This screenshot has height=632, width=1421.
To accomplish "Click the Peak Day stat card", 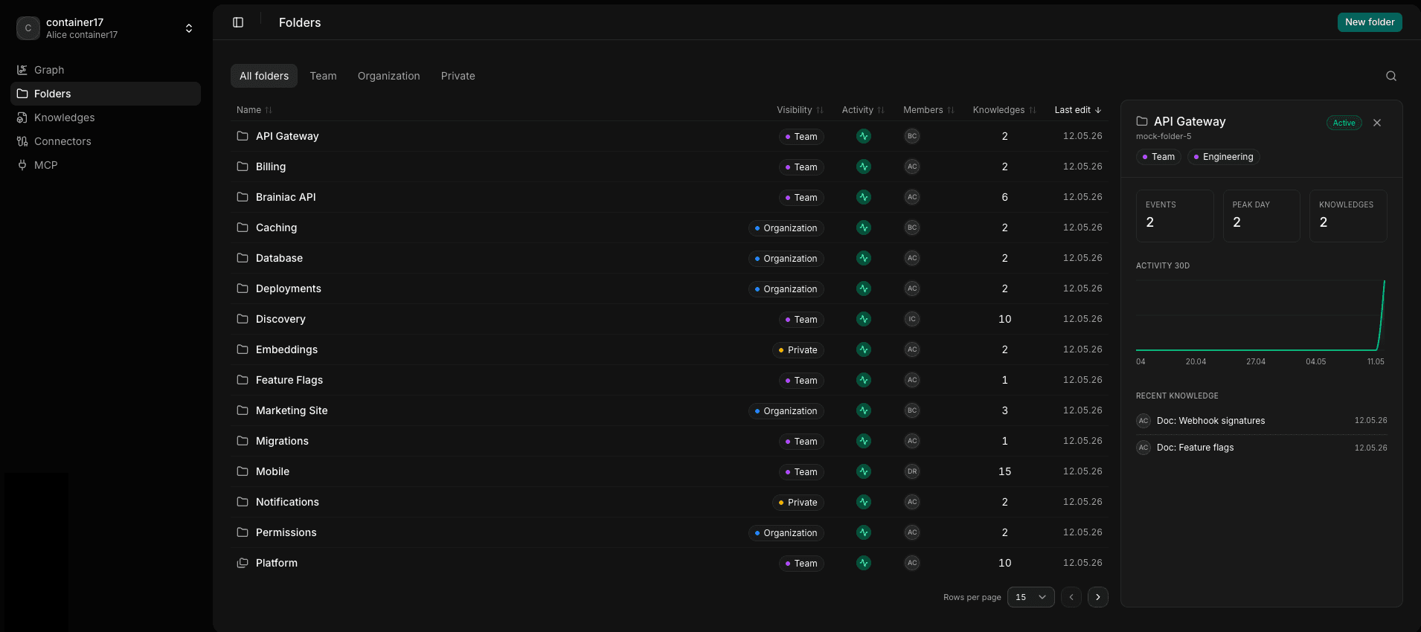I will click(x=1261, y=216).
